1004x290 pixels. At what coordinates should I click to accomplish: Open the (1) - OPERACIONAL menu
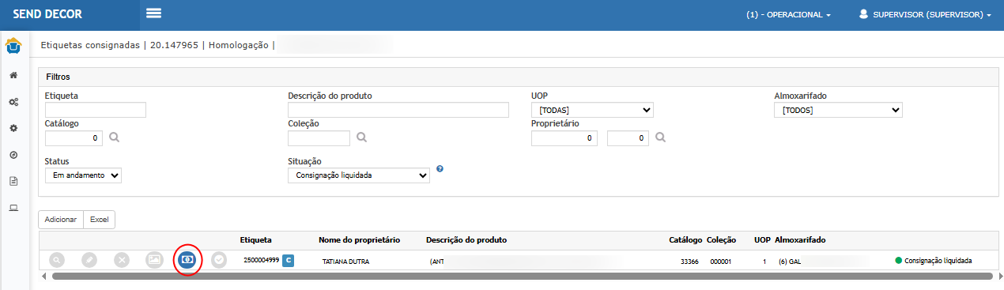pos(788,14)
